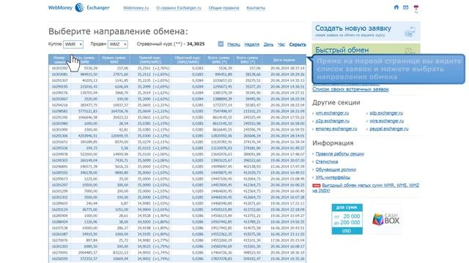Click the Быстрый обмен banner
The width and height of the screenshot is (469, 263).
(x=366, y=49)
